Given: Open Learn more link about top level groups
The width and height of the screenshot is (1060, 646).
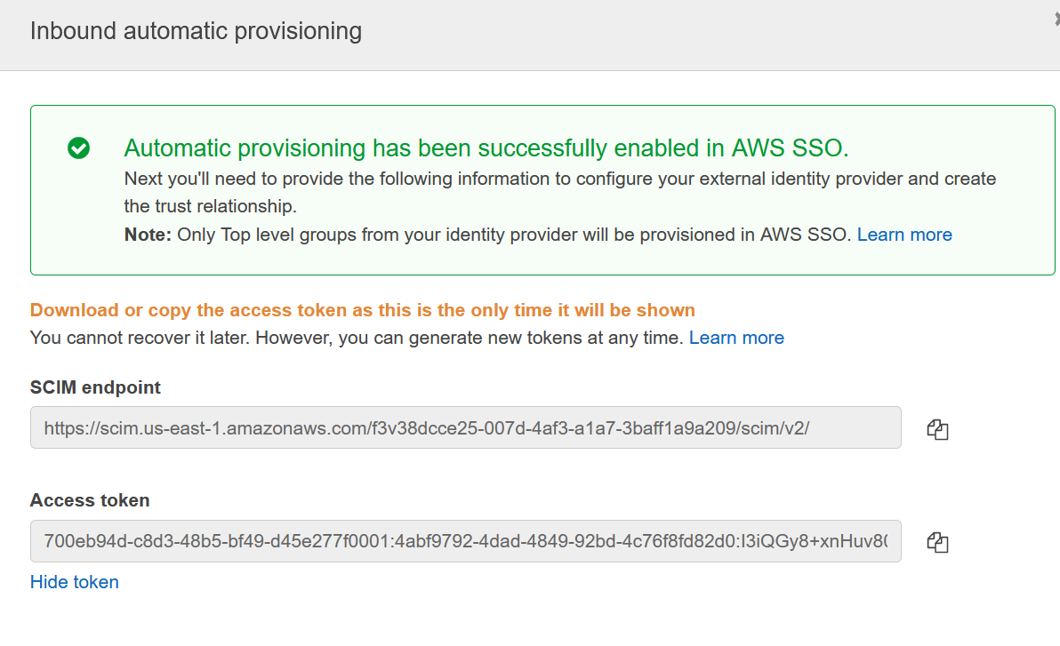Looking at the screenshot, I should click(x=904, y=235).
